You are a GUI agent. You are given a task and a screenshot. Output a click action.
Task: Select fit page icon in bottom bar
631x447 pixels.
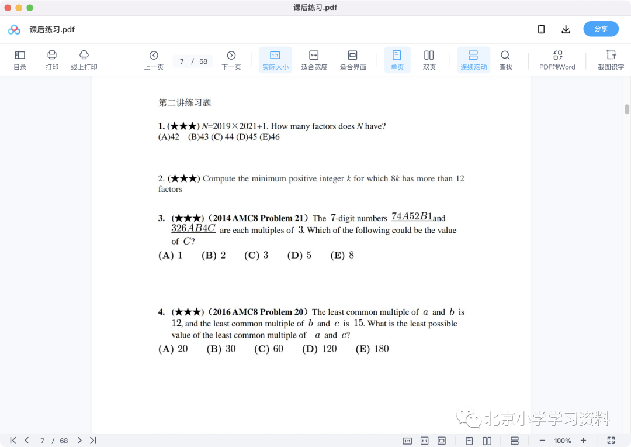click(x=442, y=441)
